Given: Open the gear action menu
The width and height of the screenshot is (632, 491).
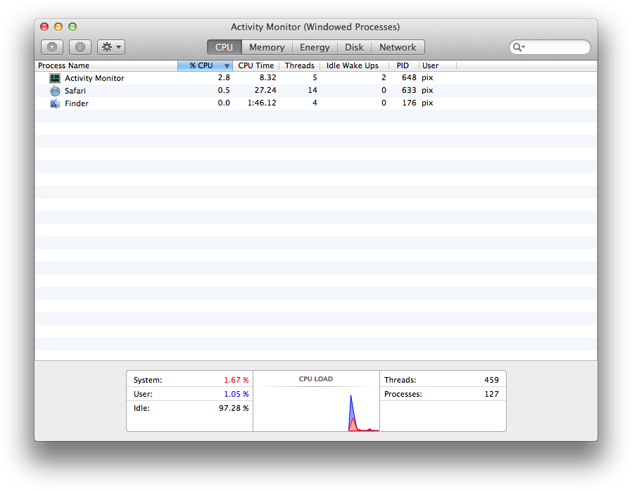Looking at the screenshot, I should [111, 47].
